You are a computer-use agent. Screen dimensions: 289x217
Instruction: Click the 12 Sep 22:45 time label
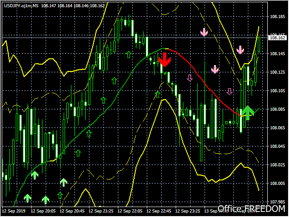click(x=158, y=211)
